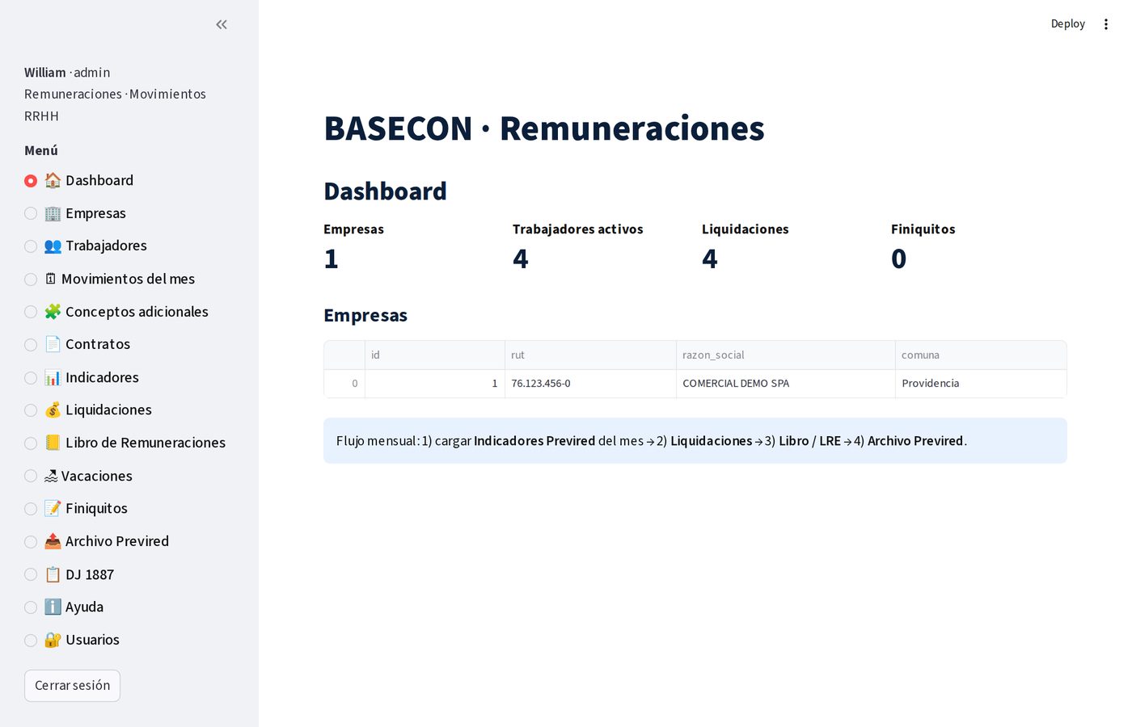The width and height of the screenshot is (1132, 727).
Task: Click the id column header
Action: pyautogui.click(x=435, y=355)
